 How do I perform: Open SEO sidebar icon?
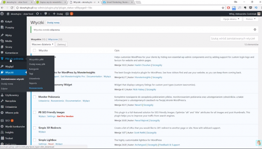(2, 121)
